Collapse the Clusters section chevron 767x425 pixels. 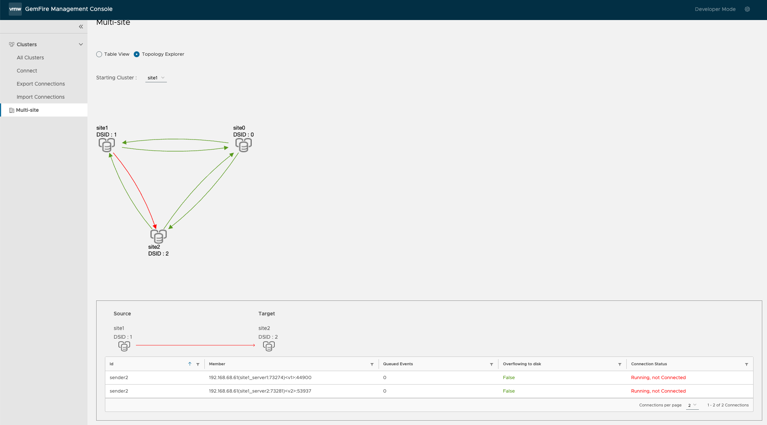click(x=81, y=44)
